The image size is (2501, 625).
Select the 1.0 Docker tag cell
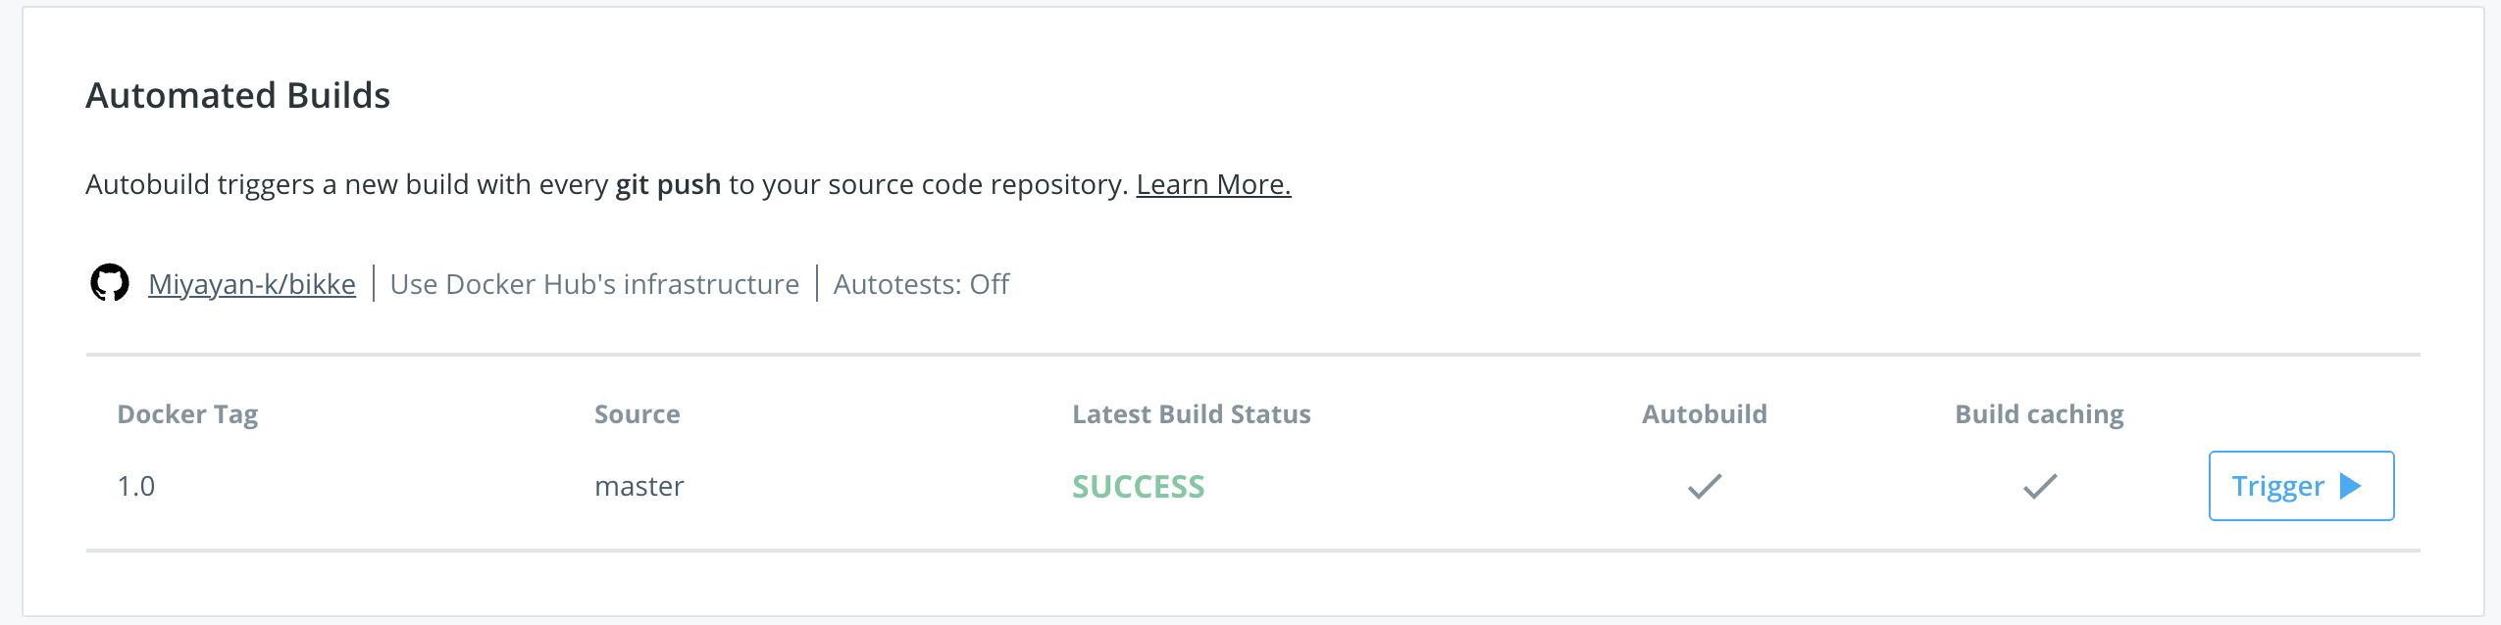coord(136,486)
